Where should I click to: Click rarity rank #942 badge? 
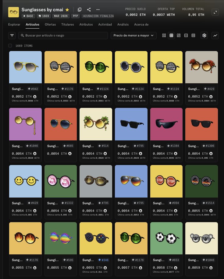pyautogui.click(x=33, y=89)
